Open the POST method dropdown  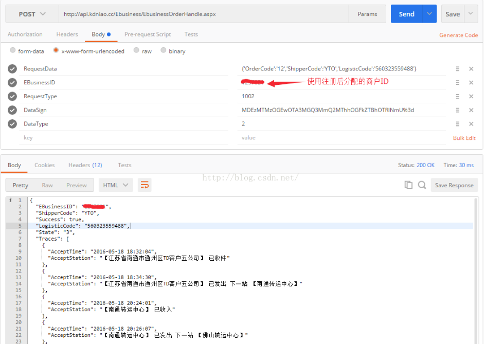[x=32, y=14]
